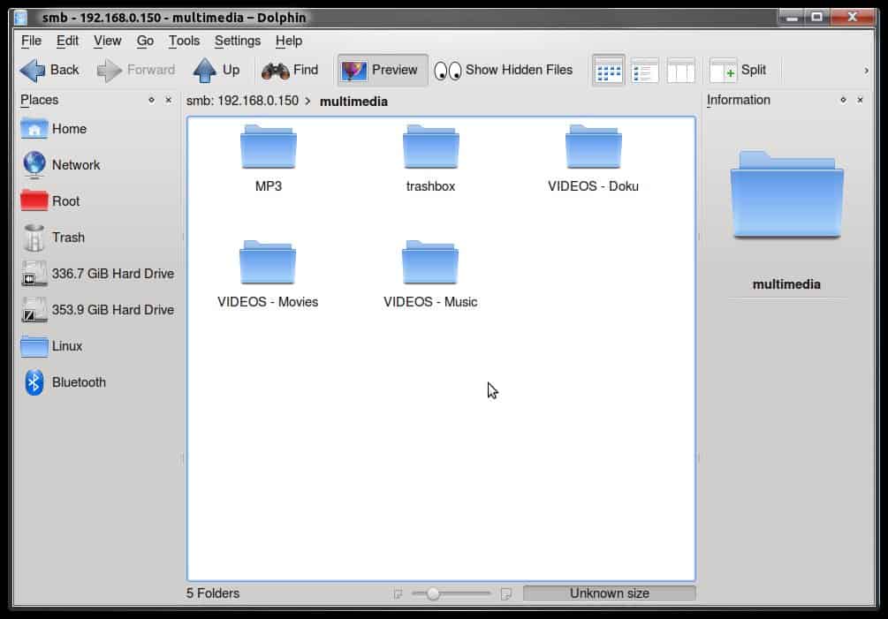Open Trash bin icon in Places
888x619 pixels.
pos(34,237)
